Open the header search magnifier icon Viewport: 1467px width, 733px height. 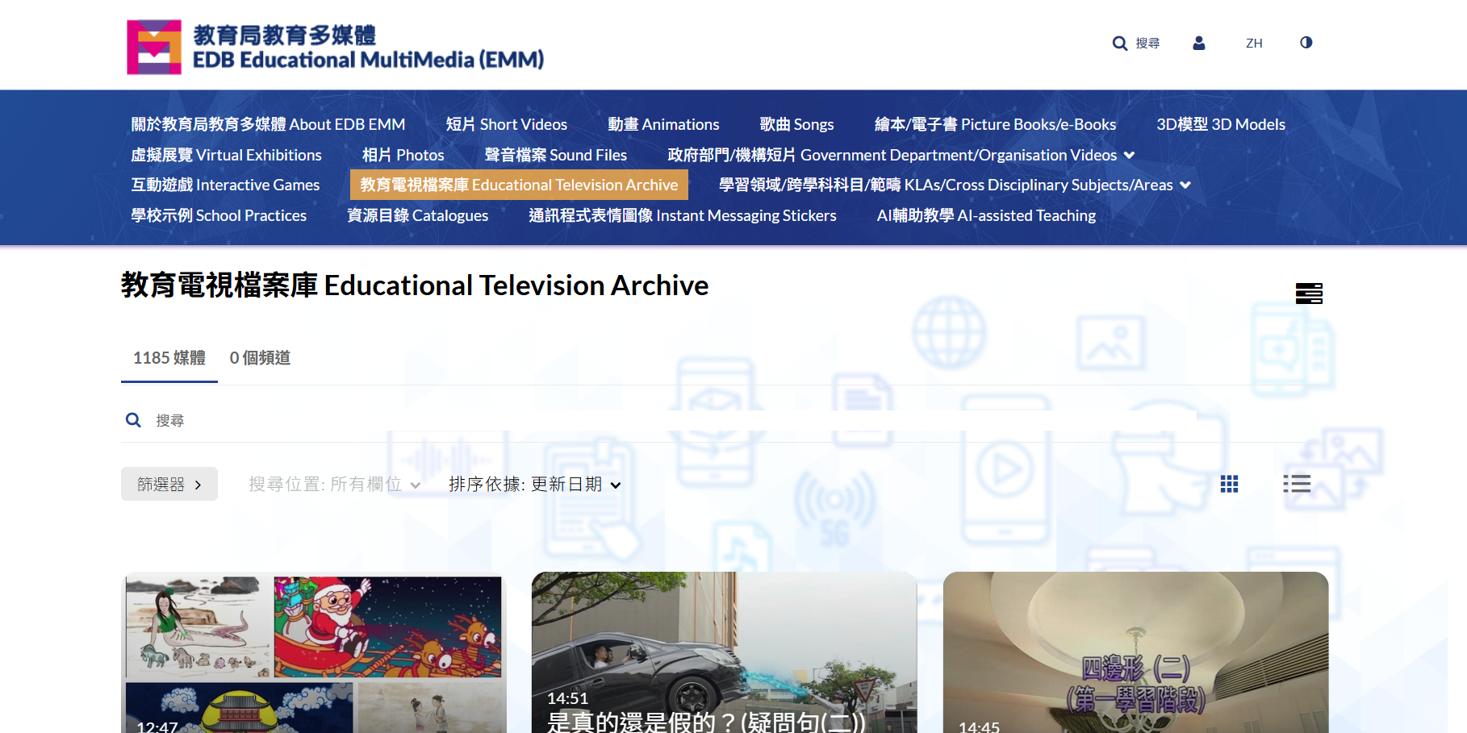pos(1119,44)
